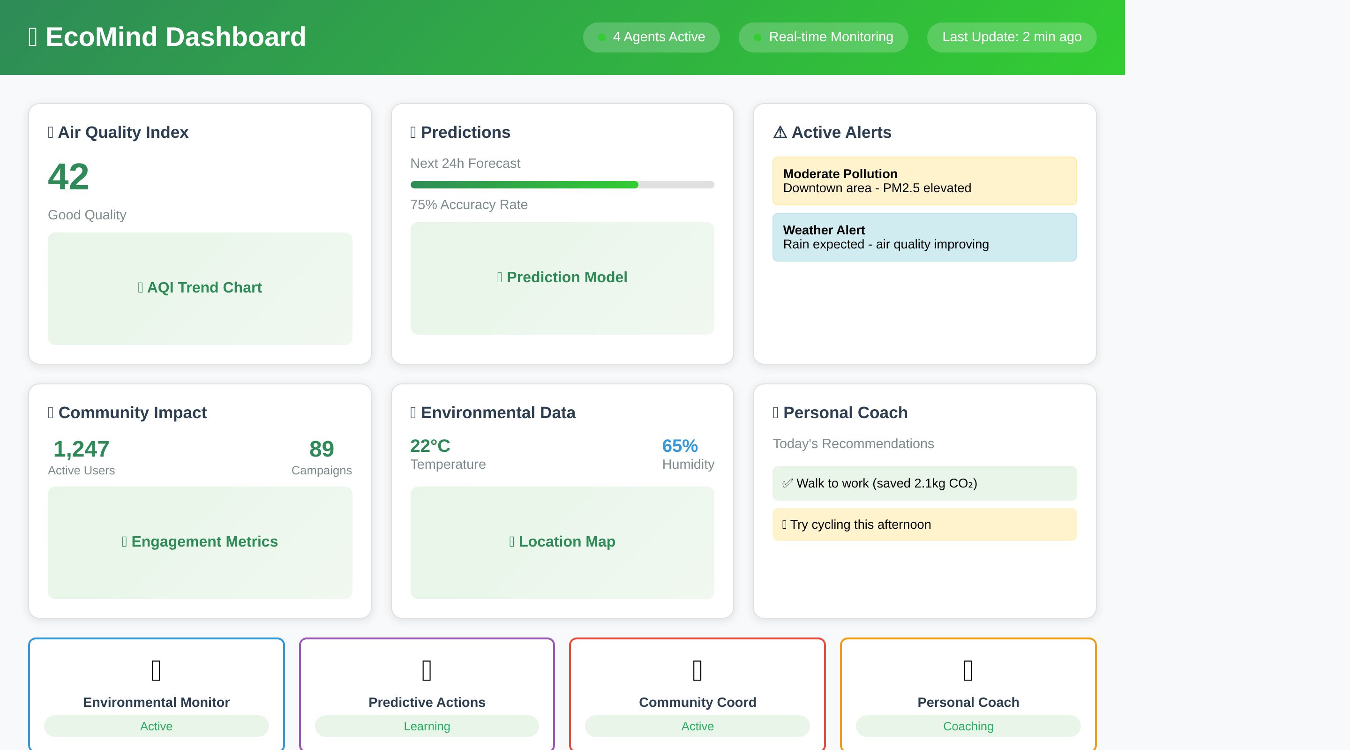
Task: Click the Learning status under Predictive Actions
Action: pyautogui.click(x=427, y=726)
